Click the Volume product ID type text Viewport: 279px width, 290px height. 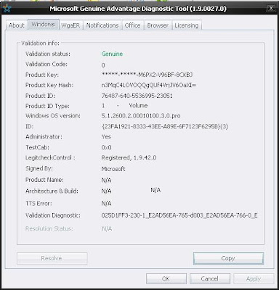point(138,106)
